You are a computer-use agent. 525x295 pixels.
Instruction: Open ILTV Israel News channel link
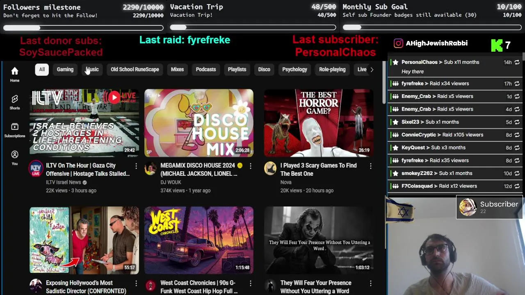64,182
